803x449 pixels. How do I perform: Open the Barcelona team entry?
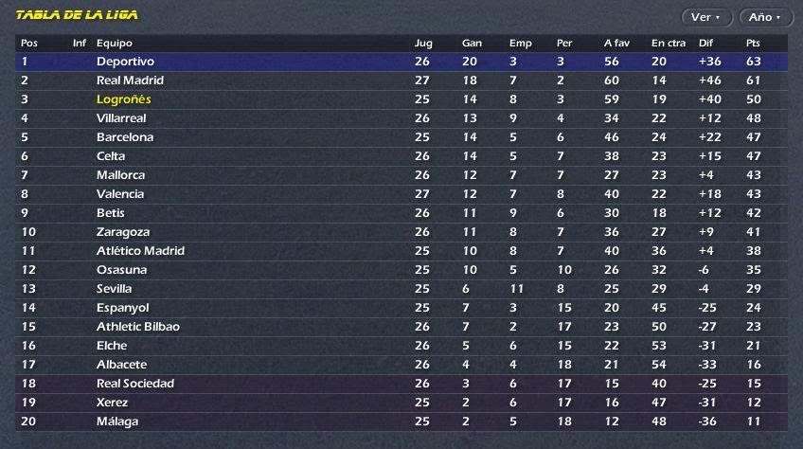point(125,137)
